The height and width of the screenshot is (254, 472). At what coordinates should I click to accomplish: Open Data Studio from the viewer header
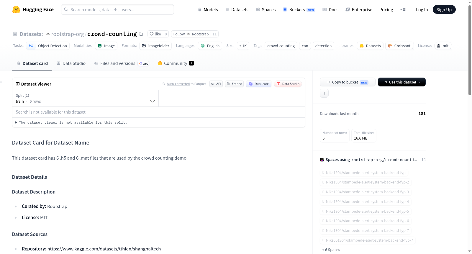(x=288, y=84)
